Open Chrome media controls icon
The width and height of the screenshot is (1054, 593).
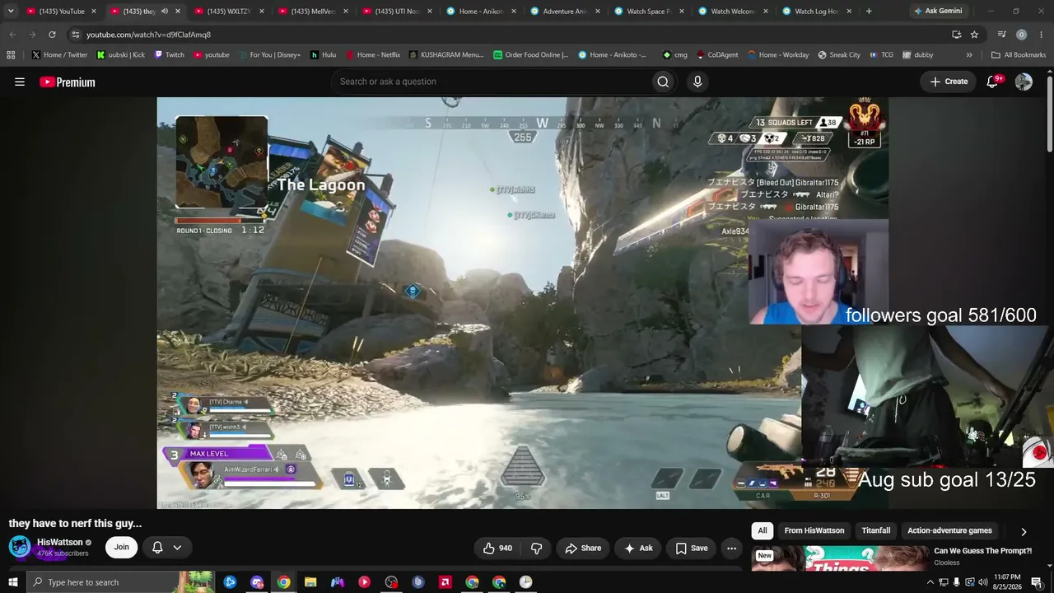(x=1001, y=35)
